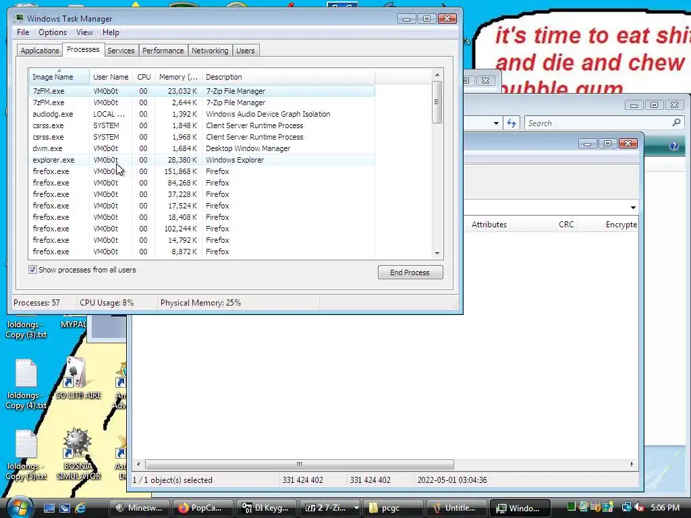Sort processes by Description column

pos(288,77)
